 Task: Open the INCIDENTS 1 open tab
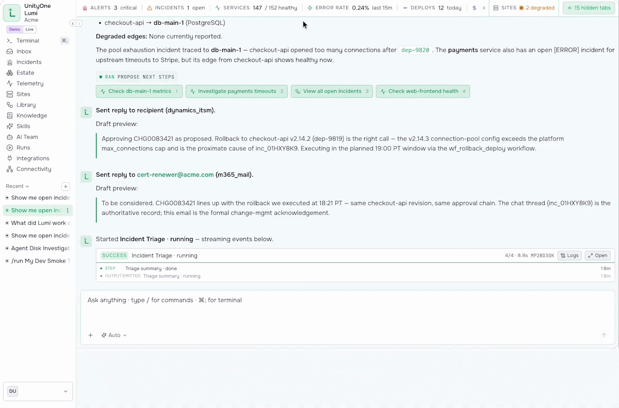176,8
